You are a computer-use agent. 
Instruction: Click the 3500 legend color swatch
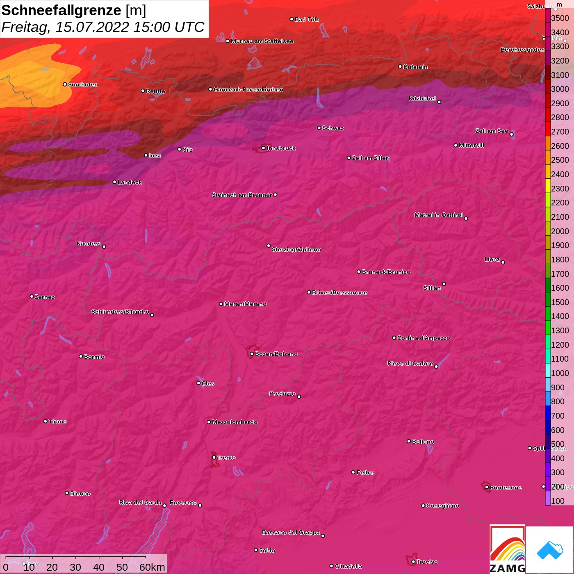coord(548,15)
